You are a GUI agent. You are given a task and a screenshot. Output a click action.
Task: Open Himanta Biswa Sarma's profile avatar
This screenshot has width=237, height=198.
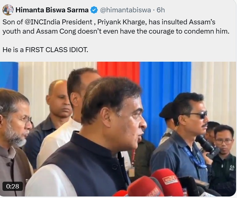point(8,10)
